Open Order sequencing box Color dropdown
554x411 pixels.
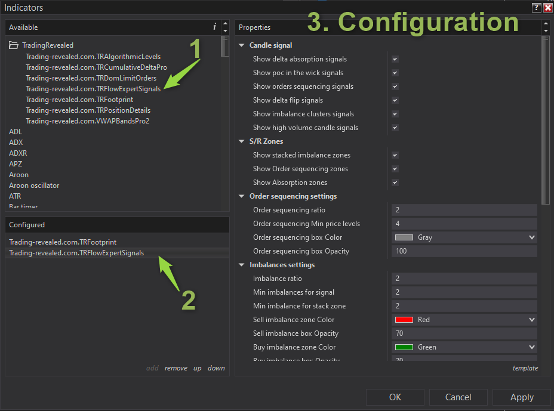464,237
